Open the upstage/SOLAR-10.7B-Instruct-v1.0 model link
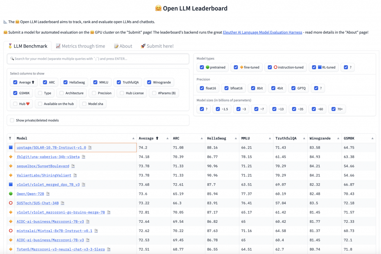The image size is (381, 254). click(51, 147)
